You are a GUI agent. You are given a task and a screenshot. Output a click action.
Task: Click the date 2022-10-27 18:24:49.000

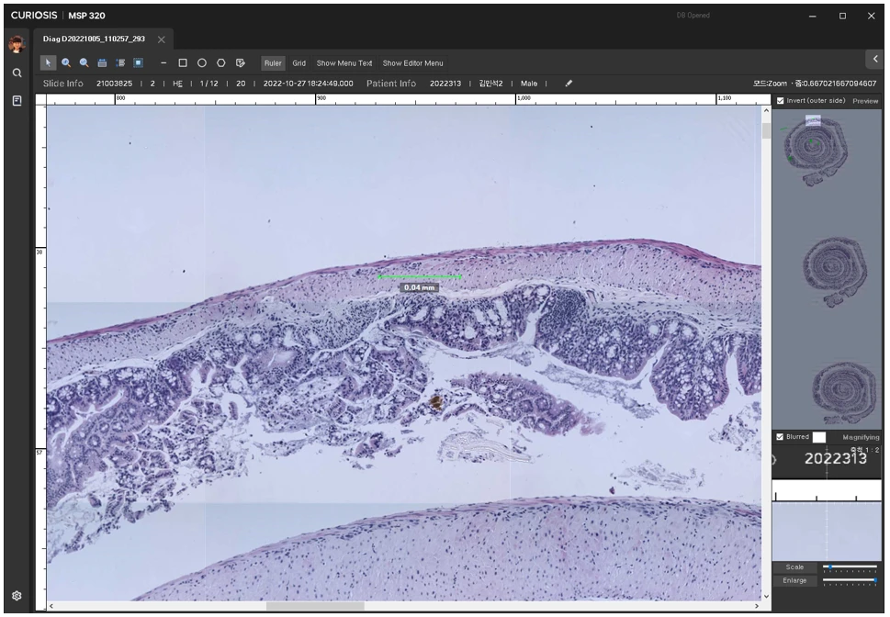tap(309, 84)
